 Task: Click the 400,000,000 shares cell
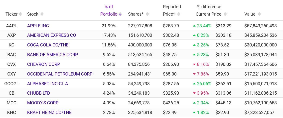pyautogui.click(x=140, y=45)
